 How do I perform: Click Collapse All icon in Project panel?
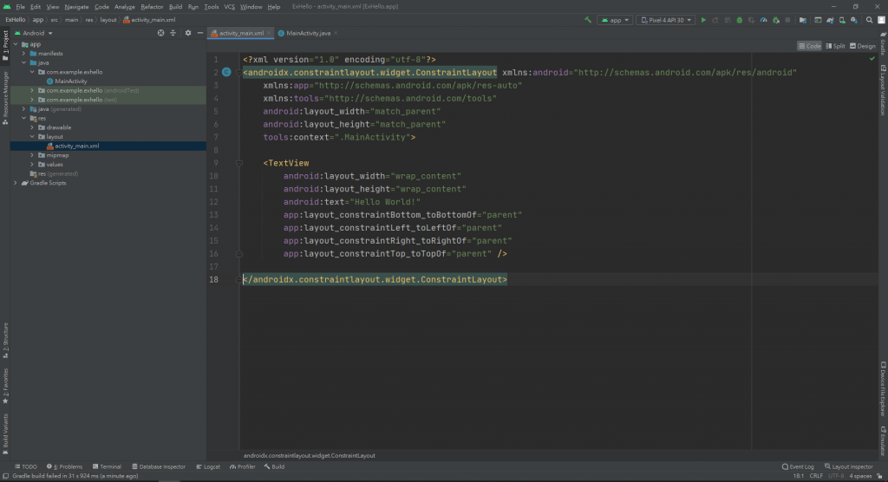173,33
